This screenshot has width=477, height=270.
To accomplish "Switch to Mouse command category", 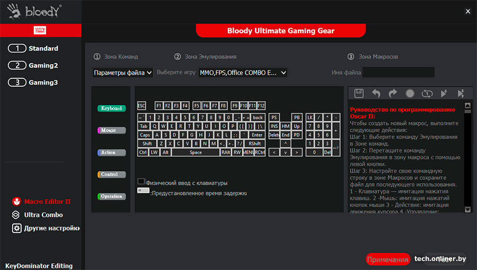I will [111, 130].
